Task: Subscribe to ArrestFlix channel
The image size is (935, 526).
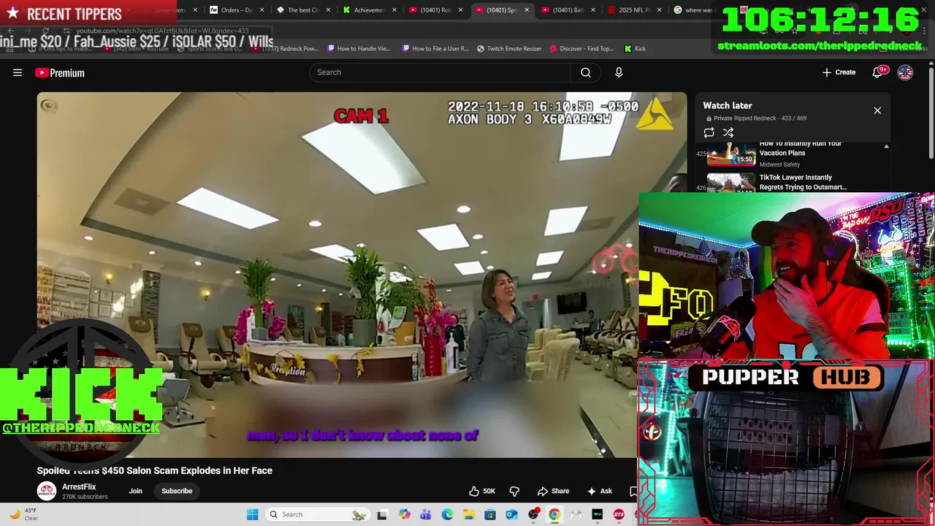Action: coord(177,491)
